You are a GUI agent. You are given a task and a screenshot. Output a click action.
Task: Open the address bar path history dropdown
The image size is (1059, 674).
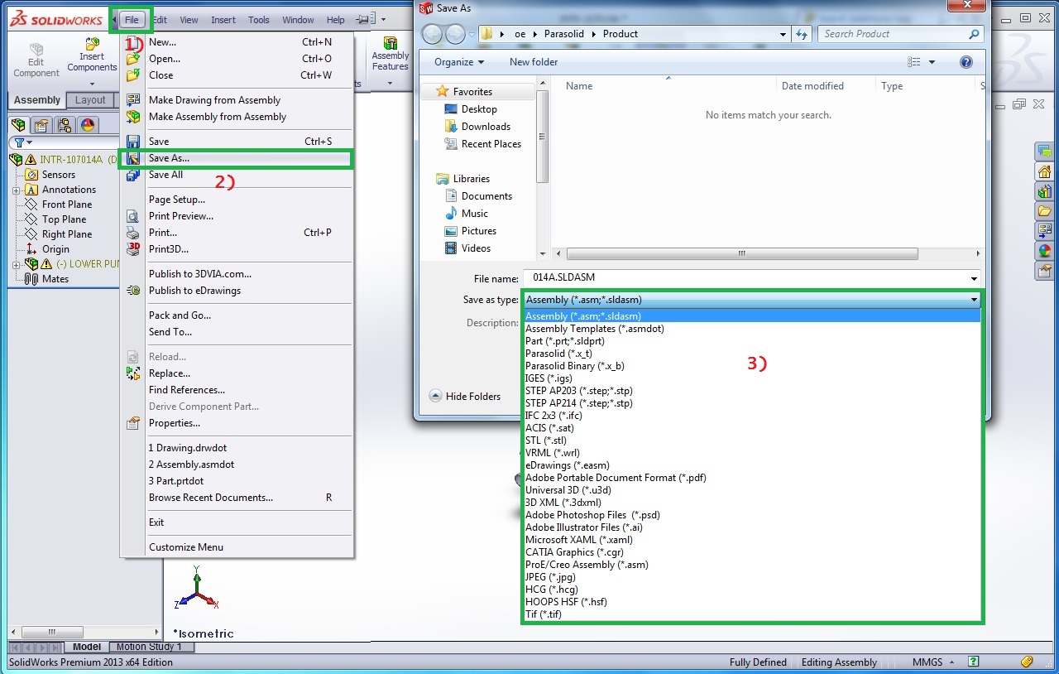coord(782,34)
